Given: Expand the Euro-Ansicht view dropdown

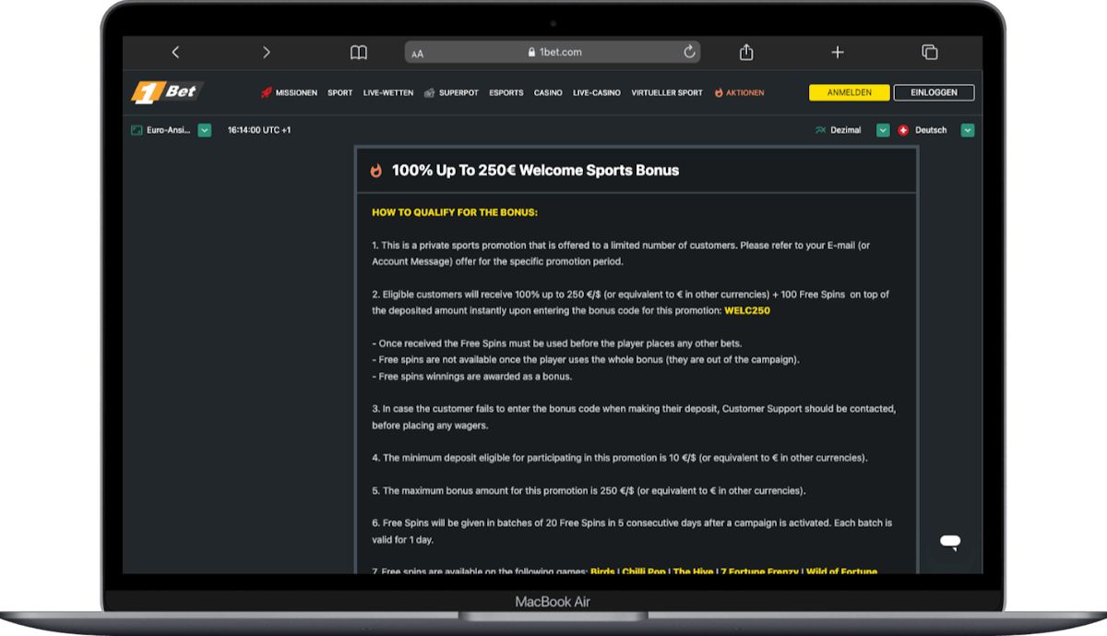Looking at the screenshot, I should pos(204,130).
